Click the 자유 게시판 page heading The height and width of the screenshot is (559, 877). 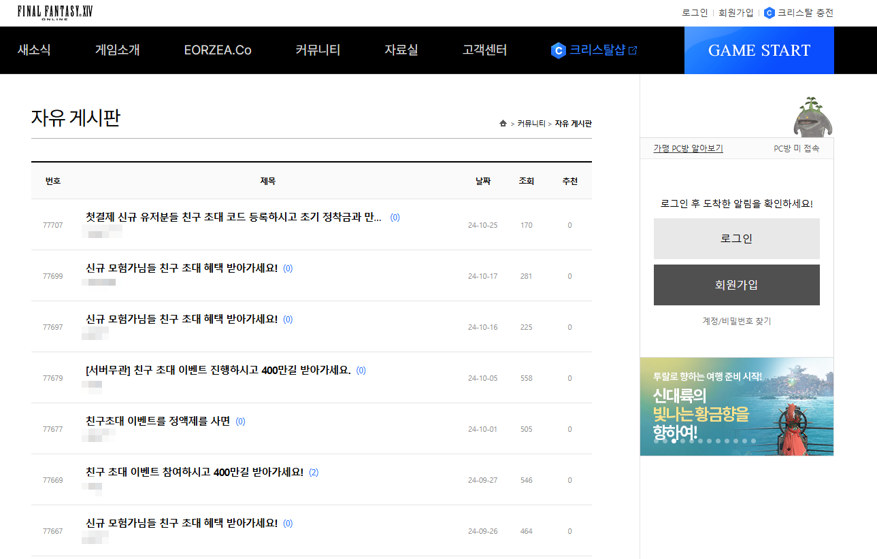tap(76, 118)
